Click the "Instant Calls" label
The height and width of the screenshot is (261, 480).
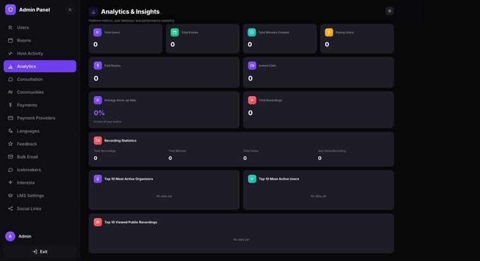pos(267,66)
